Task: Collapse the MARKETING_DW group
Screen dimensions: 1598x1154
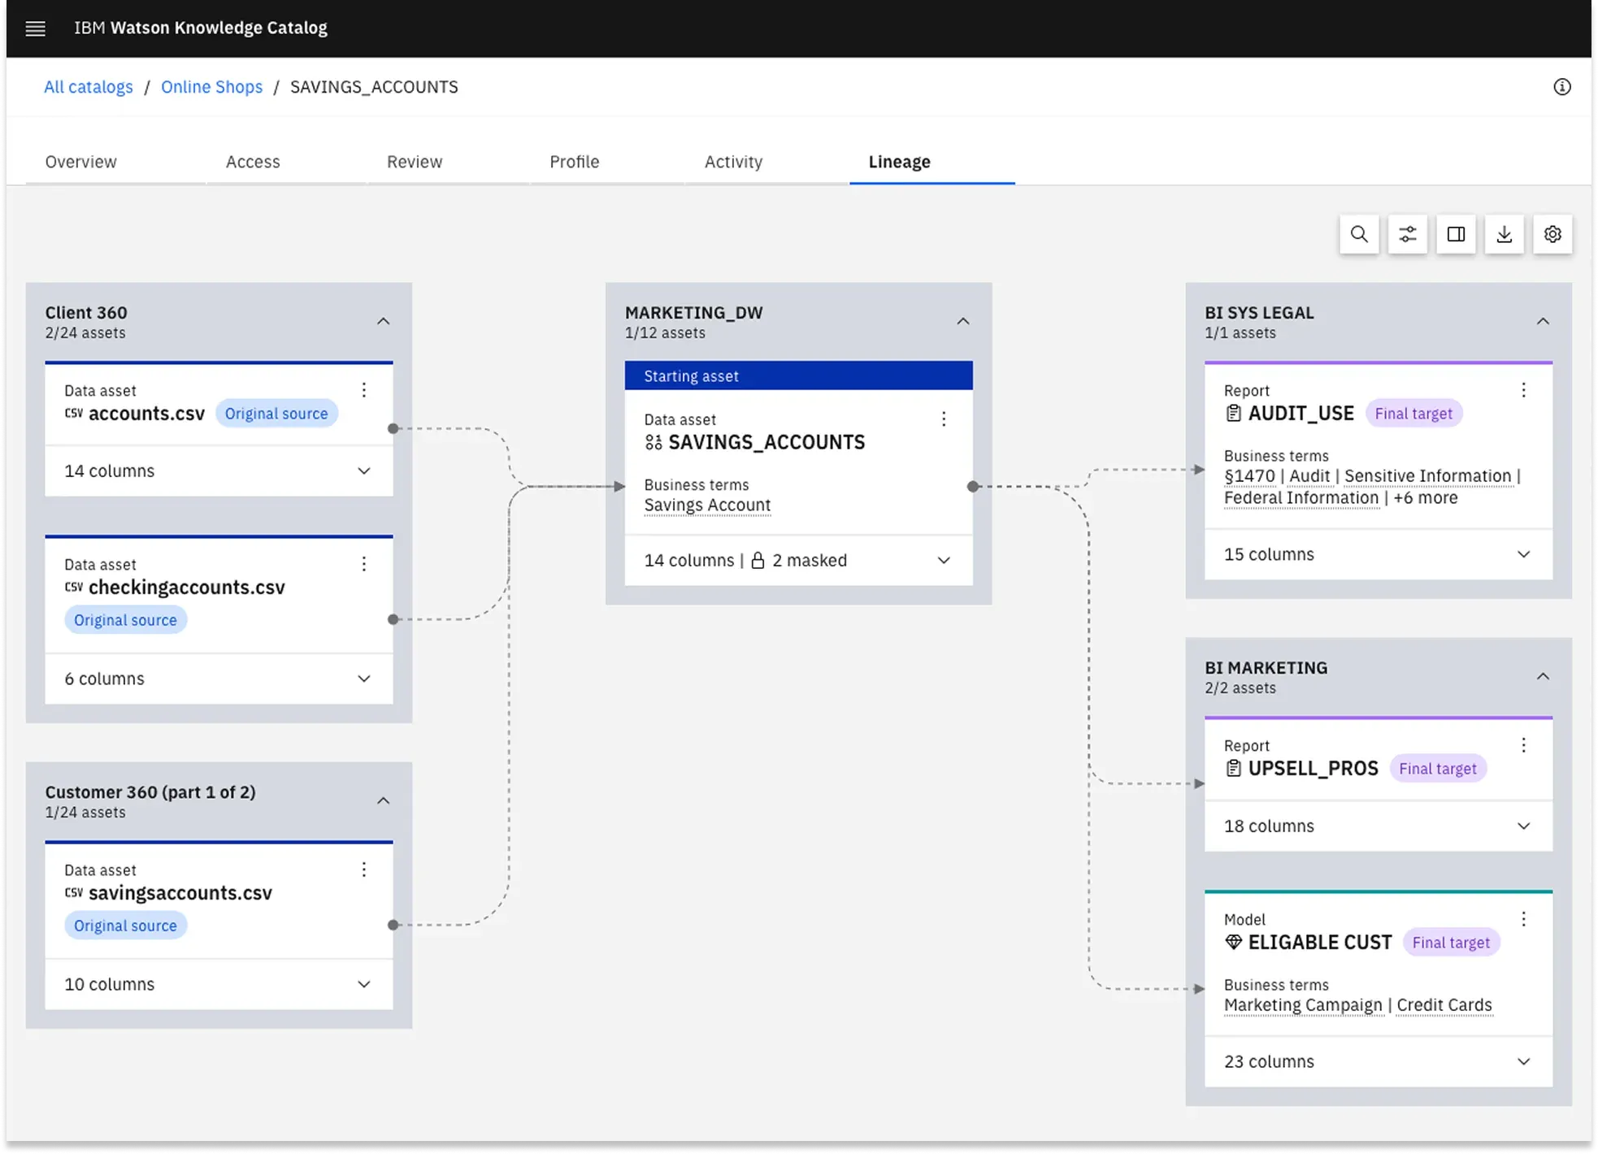Action: [x=962, y=322]
